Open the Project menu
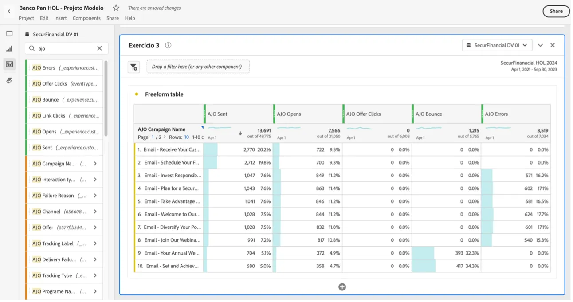This screenshot has height=302, width=573. 26,18
